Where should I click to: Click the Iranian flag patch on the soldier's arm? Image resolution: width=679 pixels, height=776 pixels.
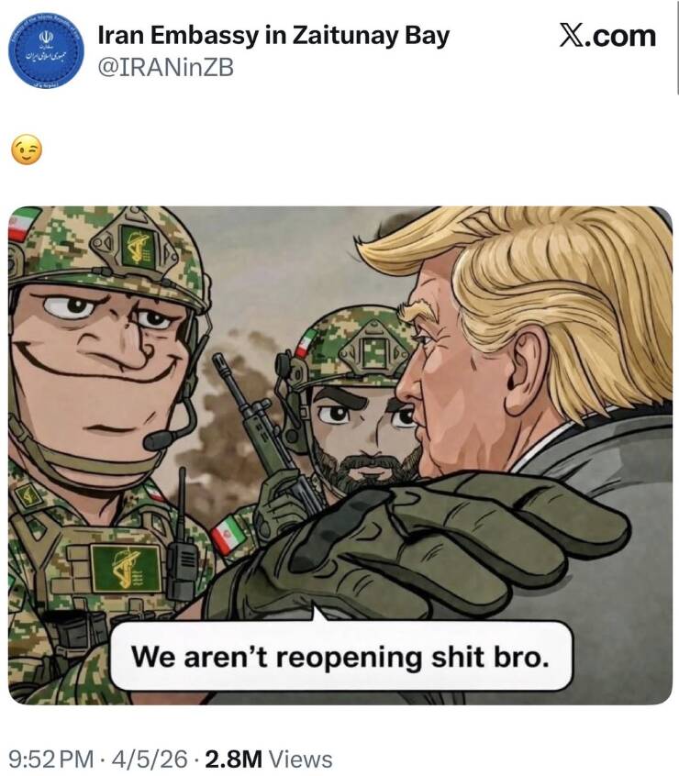[x=228, y=535]
